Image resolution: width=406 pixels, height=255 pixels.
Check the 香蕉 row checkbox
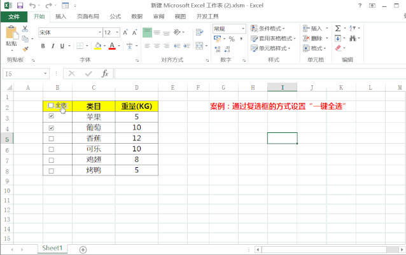[52, 139]
